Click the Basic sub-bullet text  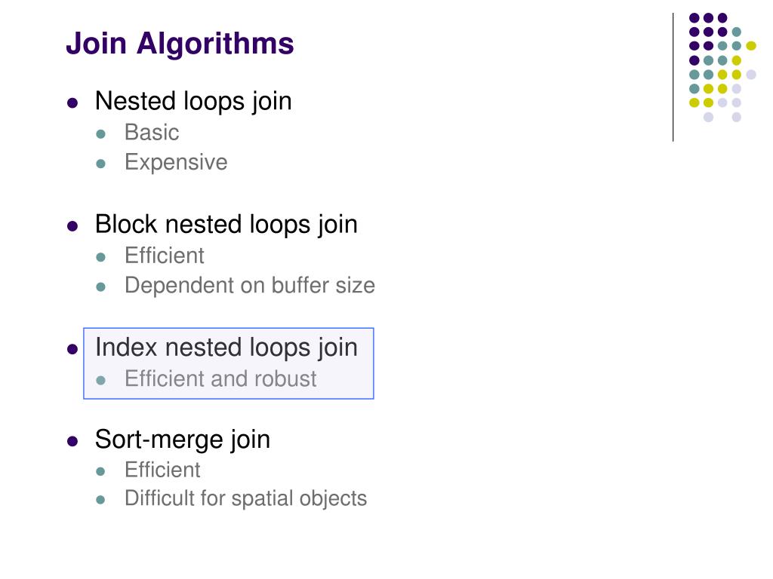tap(151, 133)
